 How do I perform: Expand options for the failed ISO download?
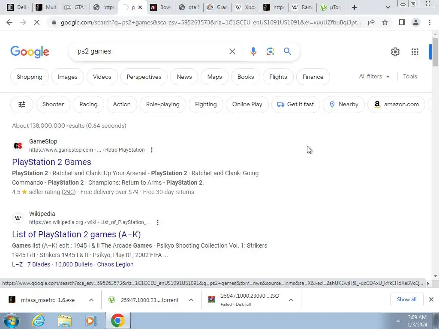click(x=291, y=300)
